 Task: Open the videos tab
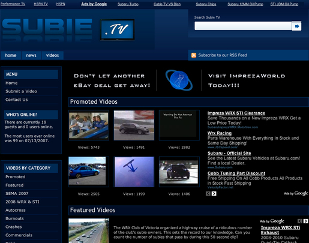pyautogui.click(x=52, y=55)
